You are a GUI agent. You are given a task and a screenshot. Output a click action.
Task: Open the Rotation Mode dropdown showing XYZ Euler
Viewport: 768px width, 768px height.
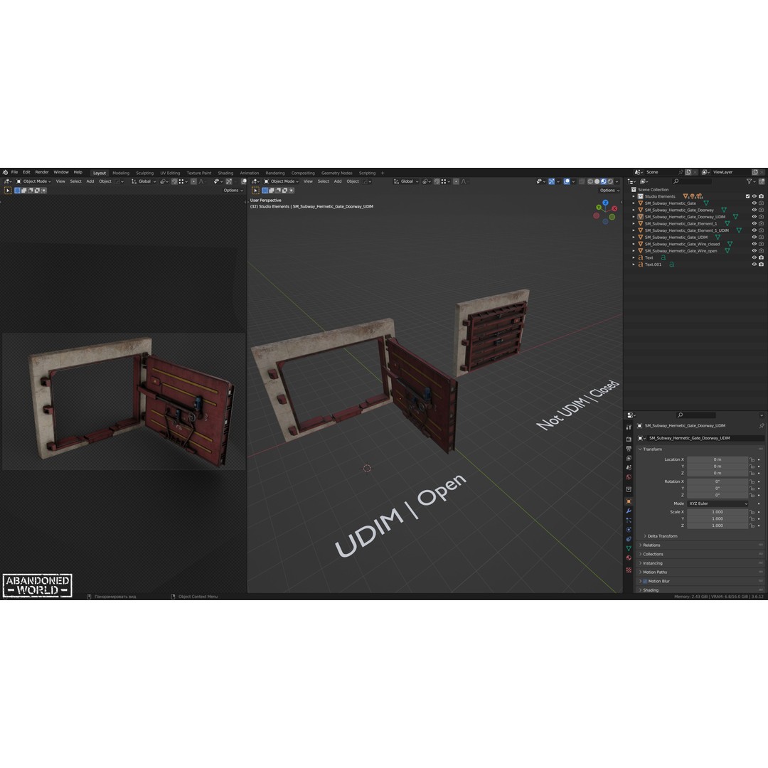pyautogui.click(x=718, y=503)
